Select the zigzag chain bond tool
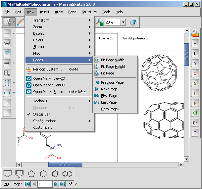Screen dimensions: 202x189 click(7, 43)
